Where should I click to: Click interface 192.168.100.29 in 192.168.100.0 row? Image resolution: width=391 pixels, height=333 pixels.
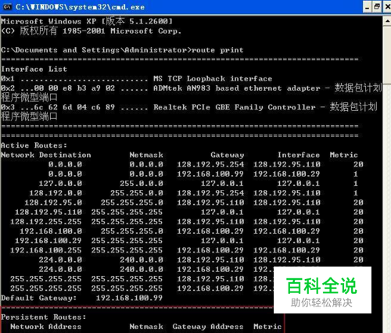coord(286,231)
